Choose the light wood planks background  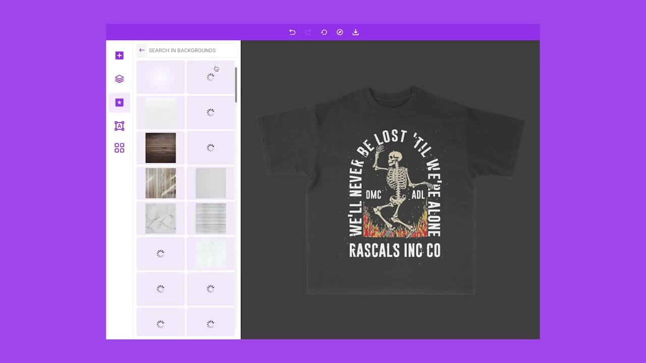(160, 183)
